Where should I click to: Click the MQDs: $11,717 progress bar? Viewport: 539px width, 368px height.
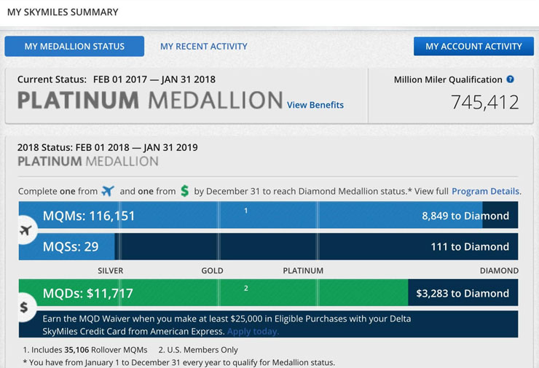(x=269, y=293)
